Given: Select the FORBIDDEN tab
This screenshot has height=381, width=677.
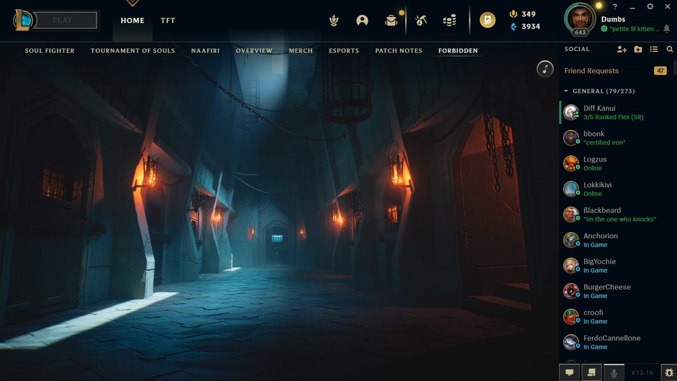Looking at the screenshot, I should 458,51.
